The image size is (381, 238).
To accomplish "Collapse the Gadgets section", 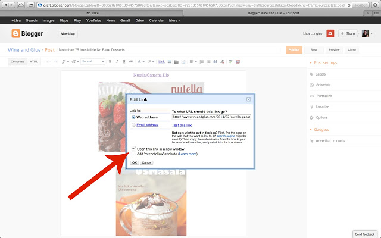I will 310,130.
